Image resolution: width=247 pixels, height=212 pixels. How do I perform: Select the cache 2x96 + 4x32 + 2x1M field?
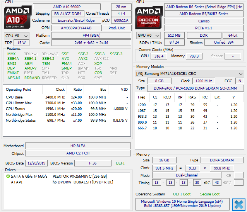click(x=91, y=42)
